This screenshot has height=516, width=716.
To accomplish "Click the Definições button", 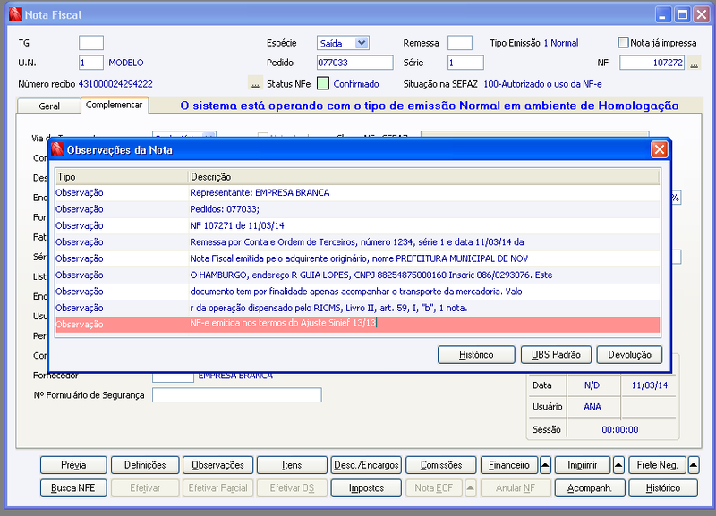I will 145,465.
